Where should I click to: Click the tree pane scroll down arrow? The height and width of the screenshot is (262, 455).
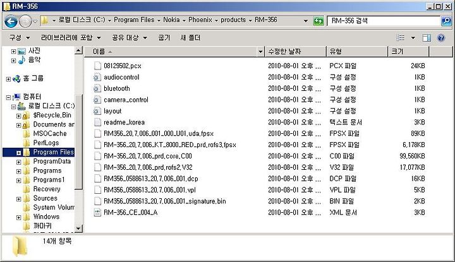click(x=78, y=229)
